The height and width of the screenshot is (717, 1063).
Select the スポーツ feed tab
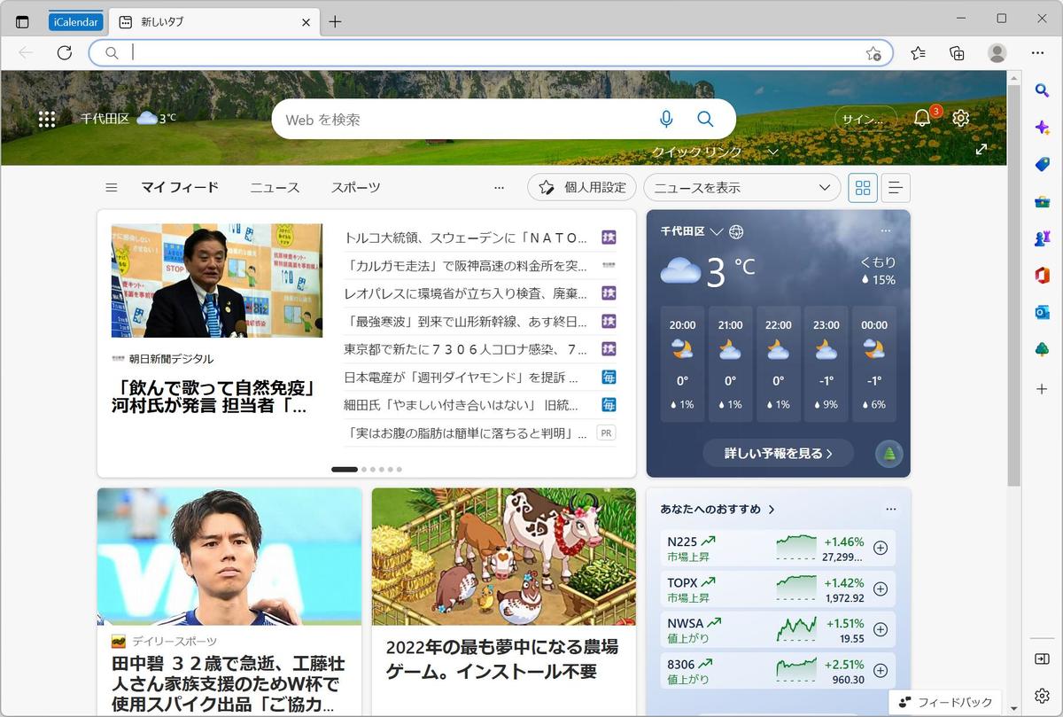coord(356,187)
